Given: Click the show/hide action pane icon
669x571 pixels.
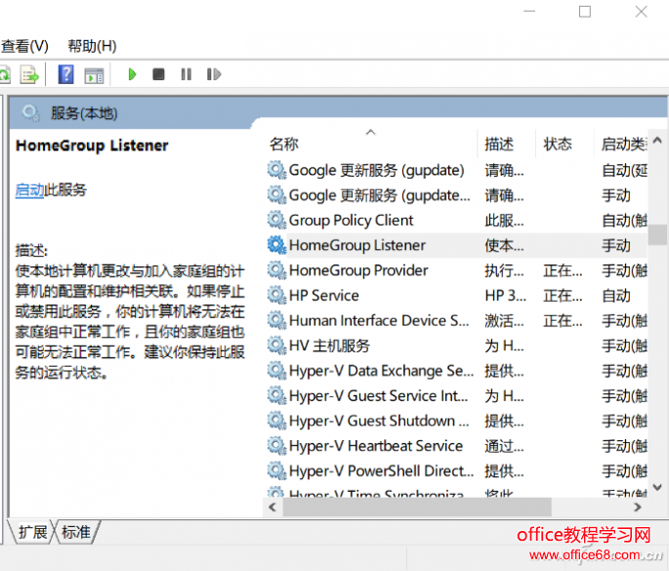Looking at the screenshot, I should pos(94,75).
